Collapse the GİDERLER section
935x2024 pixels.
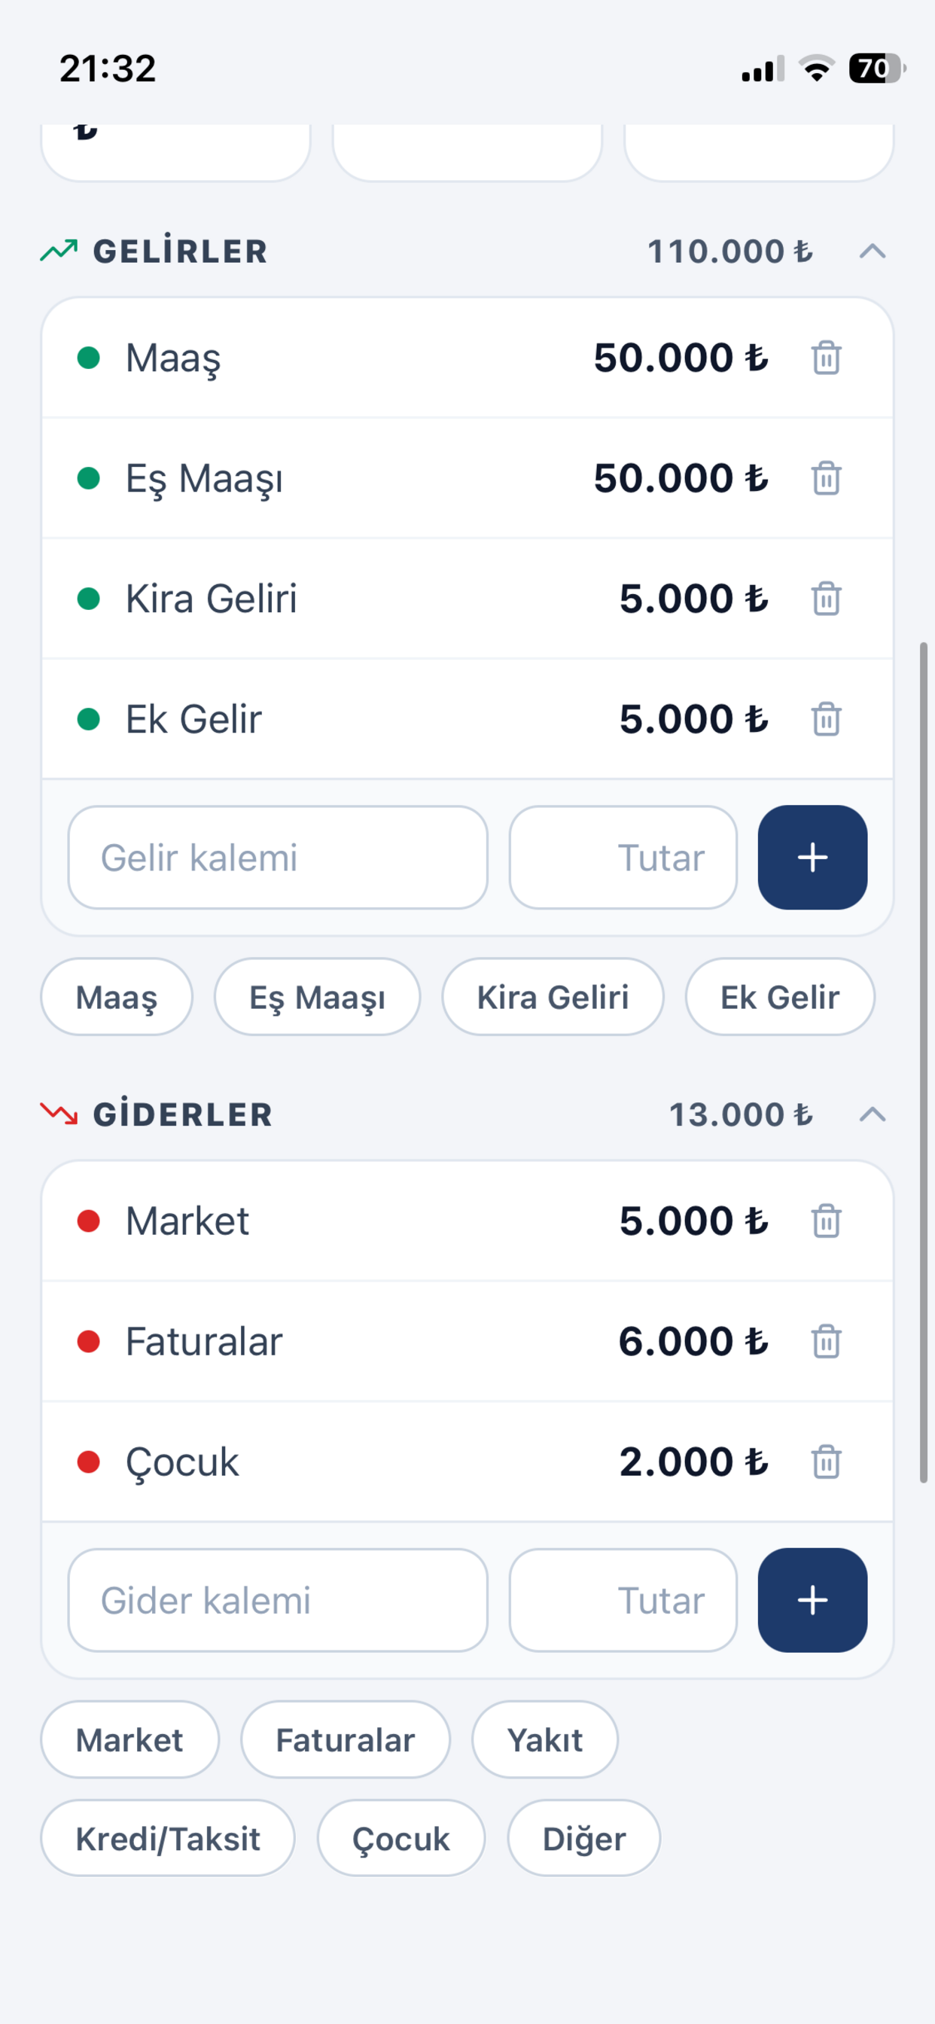873,1114
